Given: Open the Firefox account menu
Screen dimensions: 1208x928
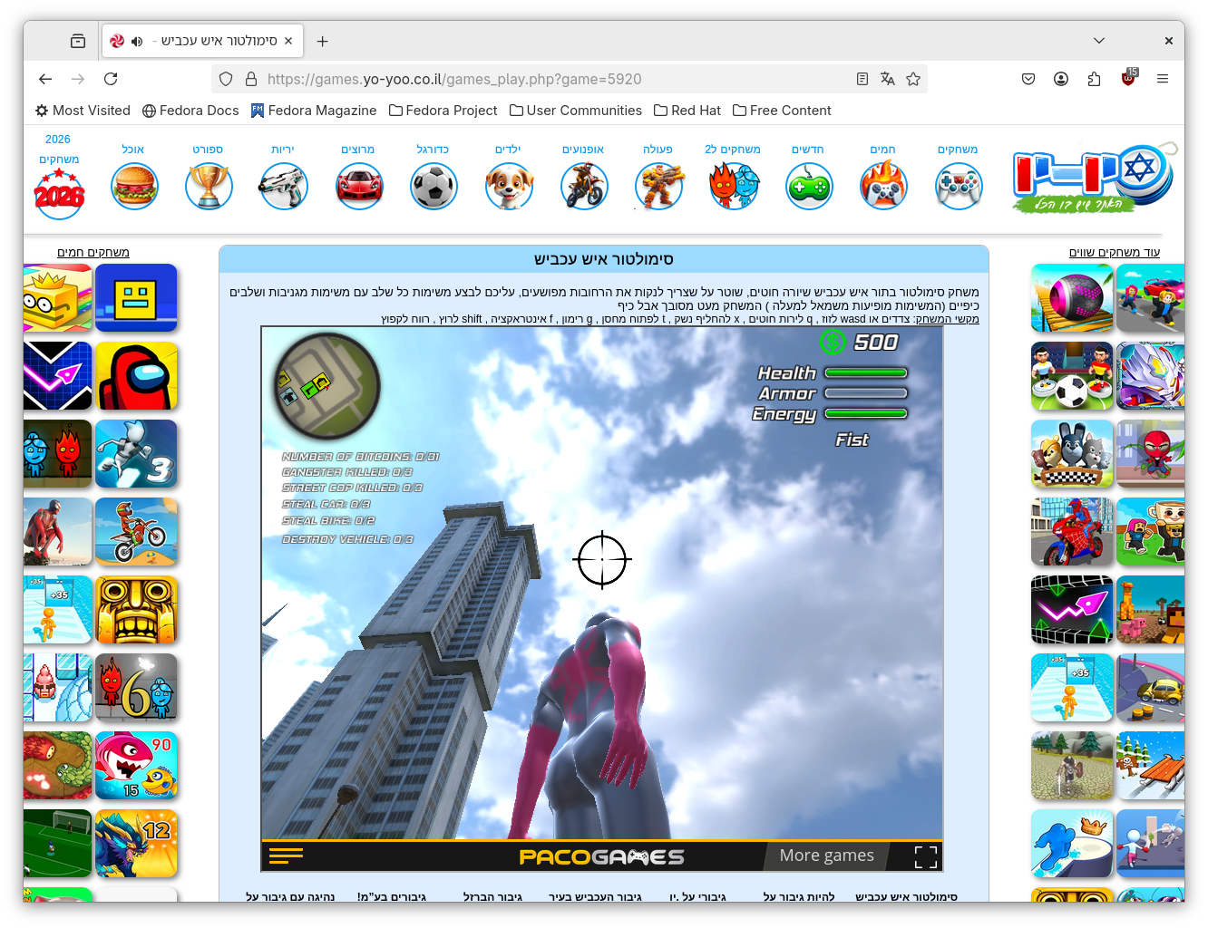Looking at the screenshot, I should coord(1061,79).
